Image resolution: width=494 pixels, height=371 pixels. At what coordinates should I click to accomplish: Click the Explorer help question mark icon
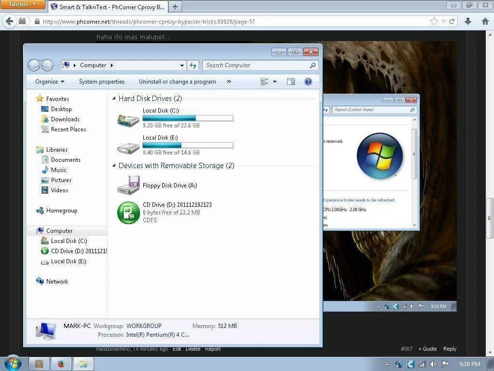(x=308, y=82)
